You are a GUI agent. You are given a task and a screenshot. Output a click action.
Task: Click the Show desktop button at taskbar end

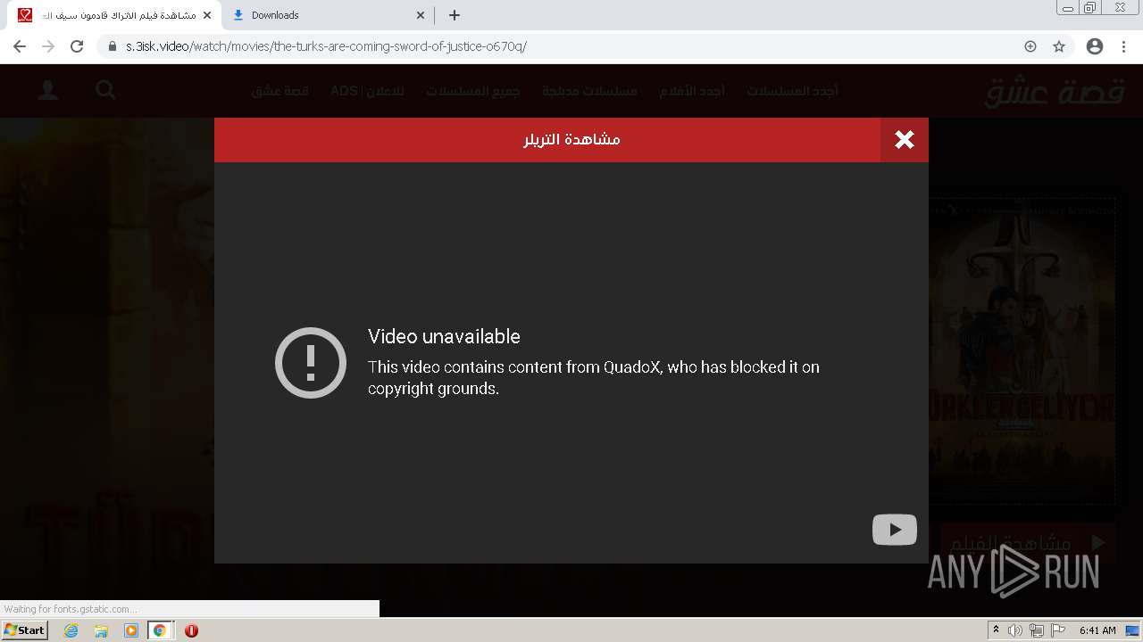1133,630
